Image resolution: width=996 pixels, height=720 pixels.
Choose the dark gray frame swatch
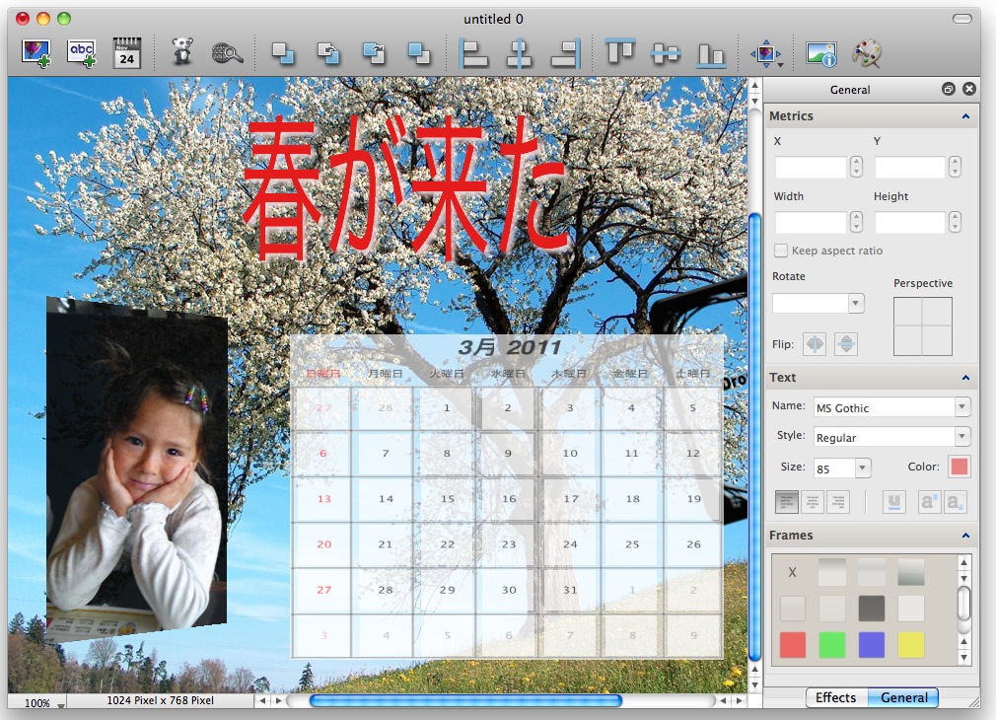pyautogui.click(x=872, y=609)
